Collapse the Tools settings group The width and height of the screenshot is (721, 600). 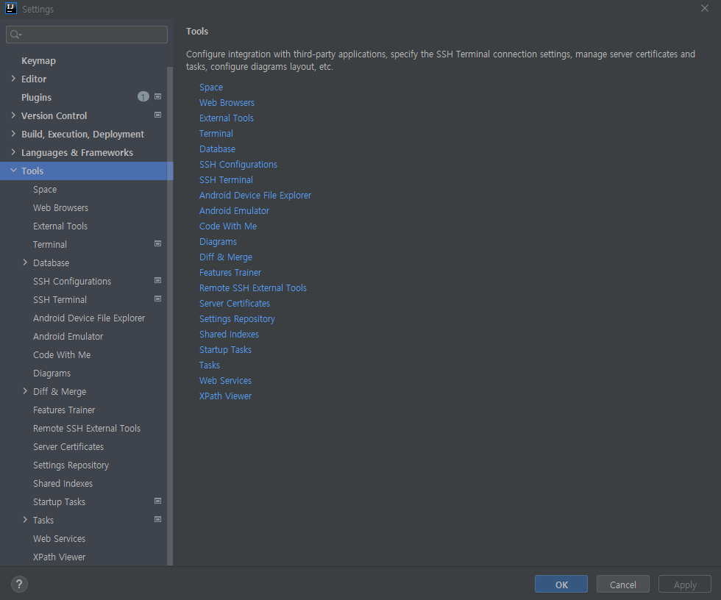pyautogui.click(x=13, y=171)
